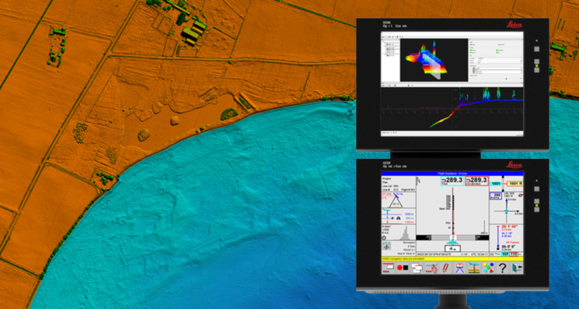Click the exit door icon

(x=517, y=268)
